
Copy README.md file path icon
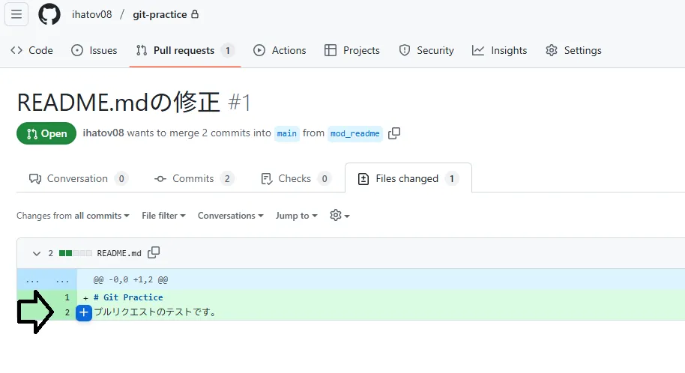tap(154, 252)
